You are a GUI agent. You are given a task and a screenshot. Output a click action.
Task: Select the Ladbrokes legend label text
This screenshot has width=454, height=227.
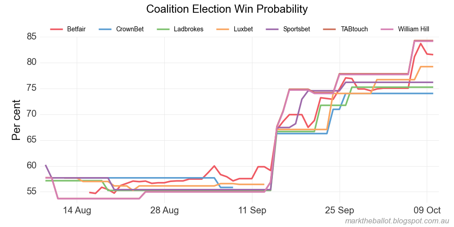tap(188, 29)
